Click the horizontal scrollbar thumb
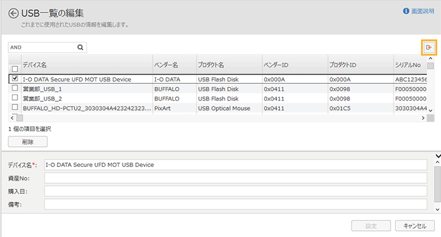 (x=19, y=118)
